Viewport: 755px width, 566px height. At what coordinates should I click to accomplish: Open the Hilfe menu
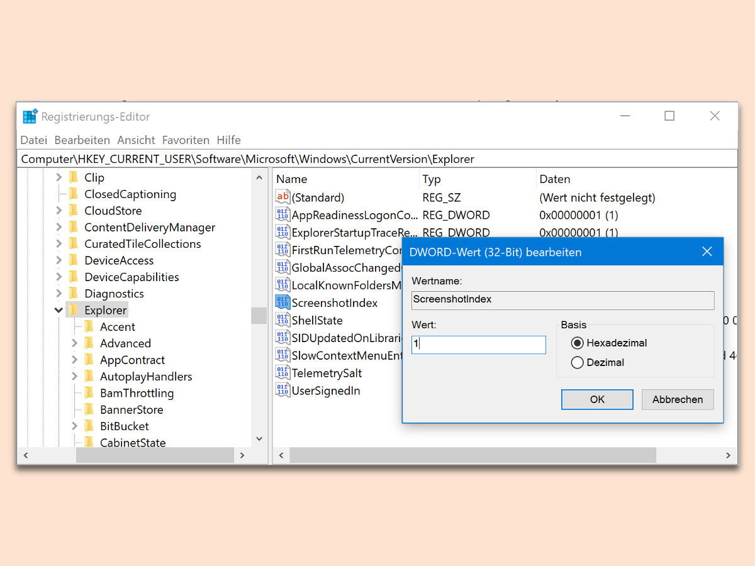tap(229, 140)
